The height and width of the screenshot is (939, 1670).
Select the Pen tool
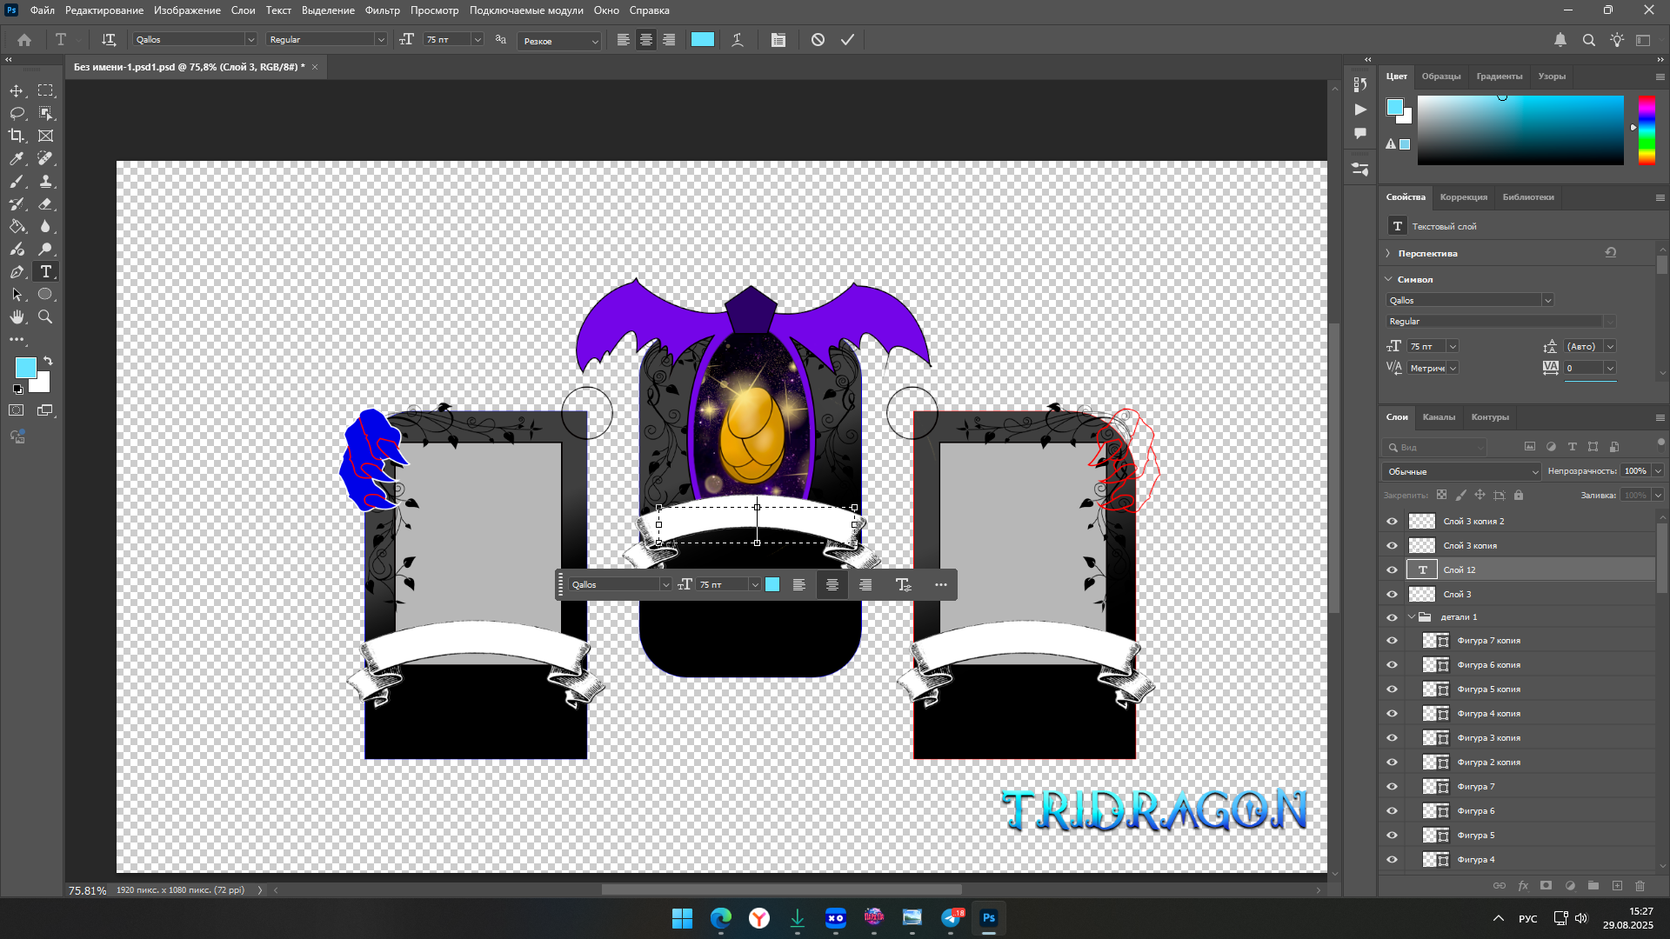point(17,272)
